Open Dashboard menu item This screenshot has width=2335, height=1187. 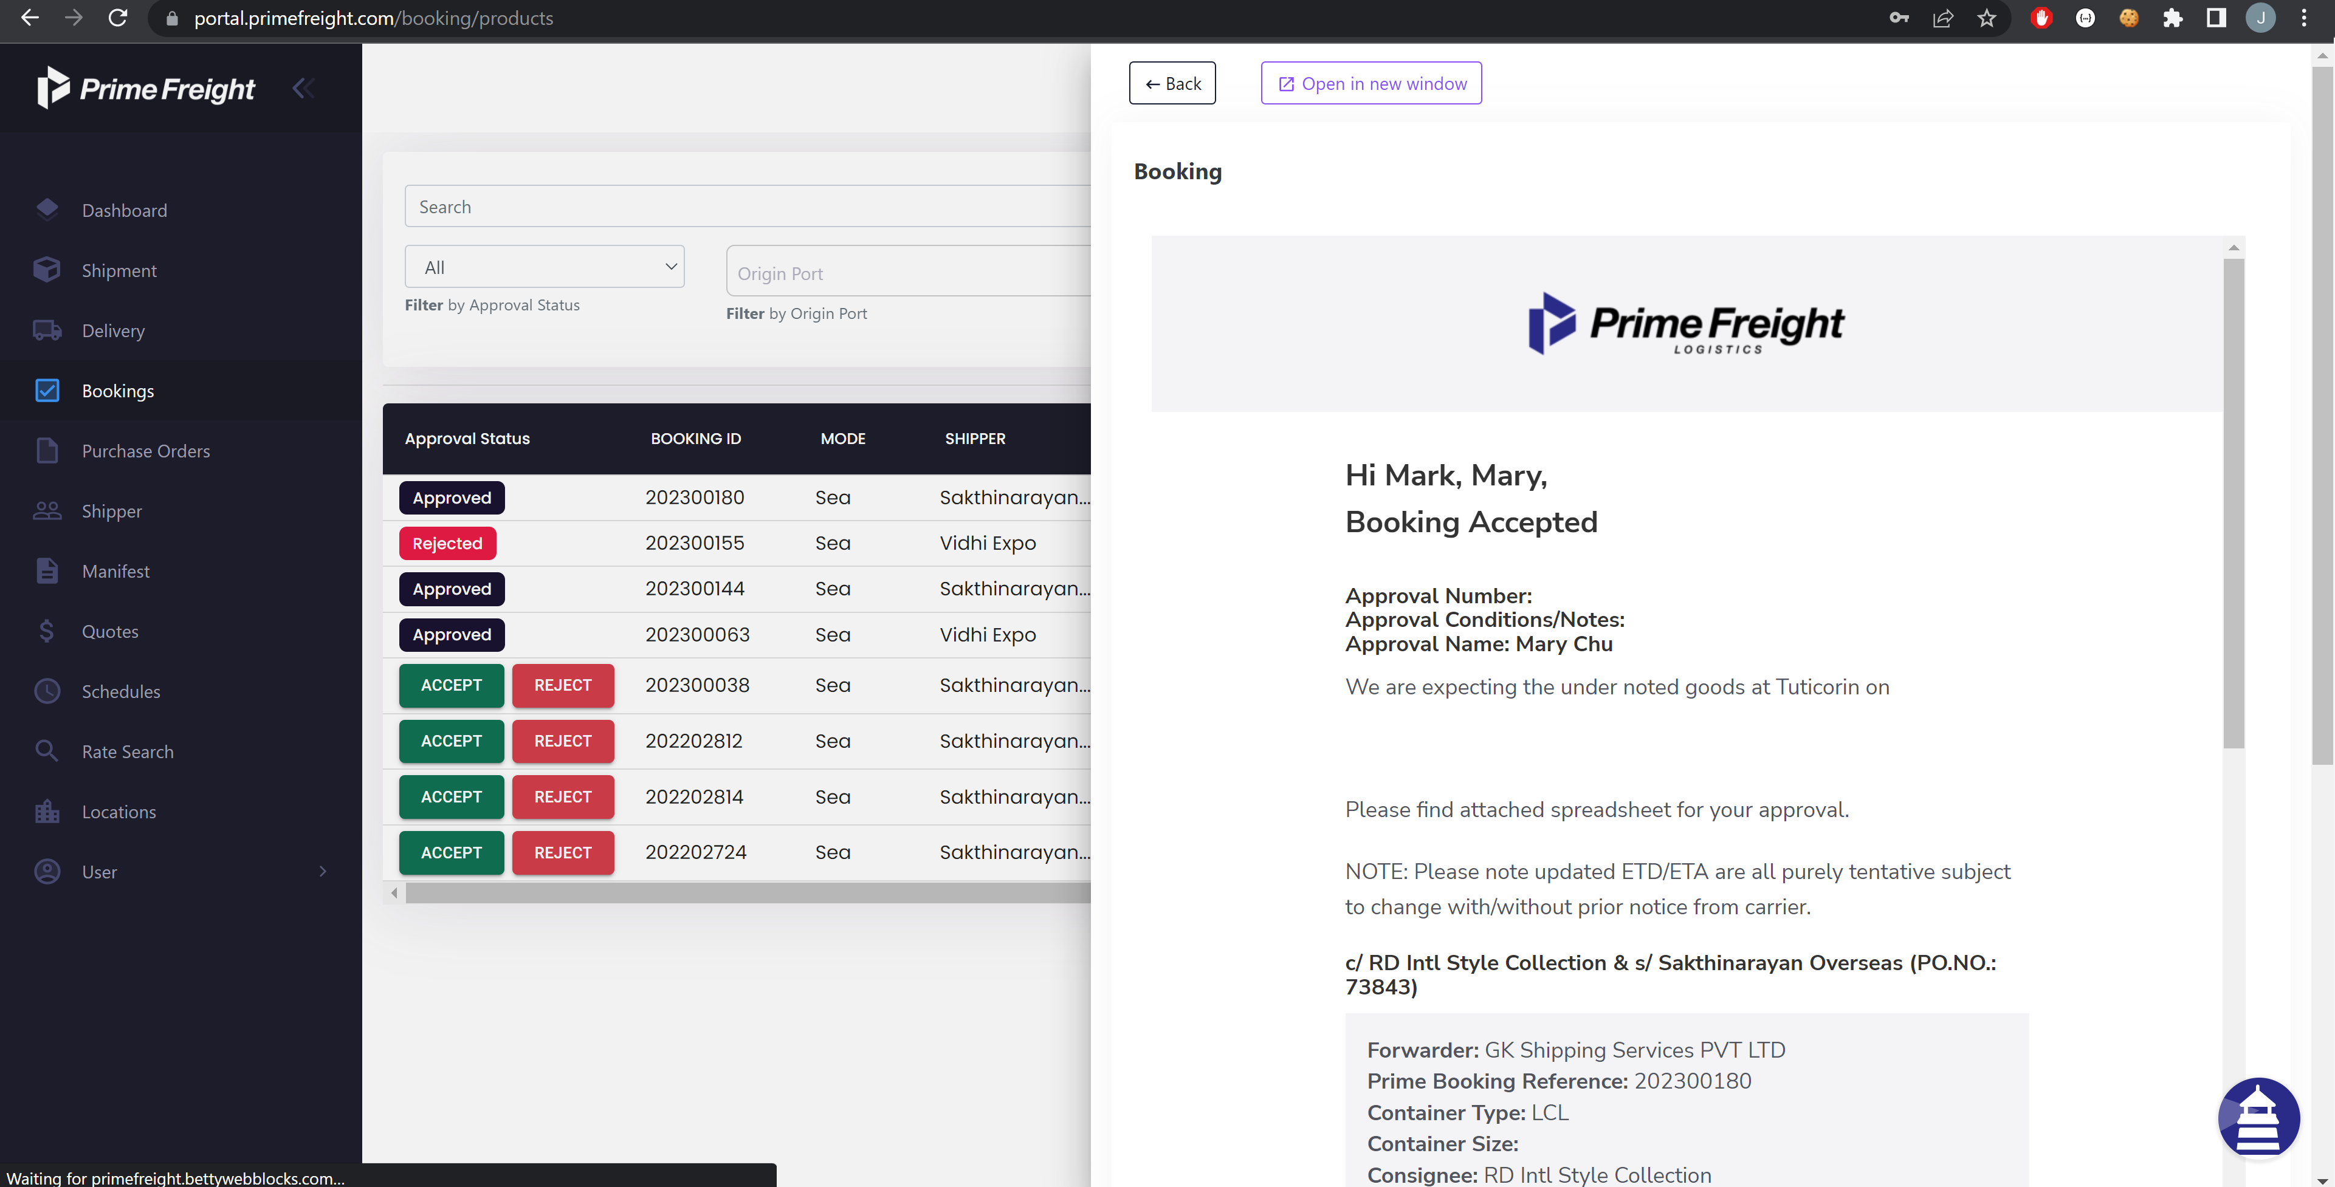(x=124, y=210)
